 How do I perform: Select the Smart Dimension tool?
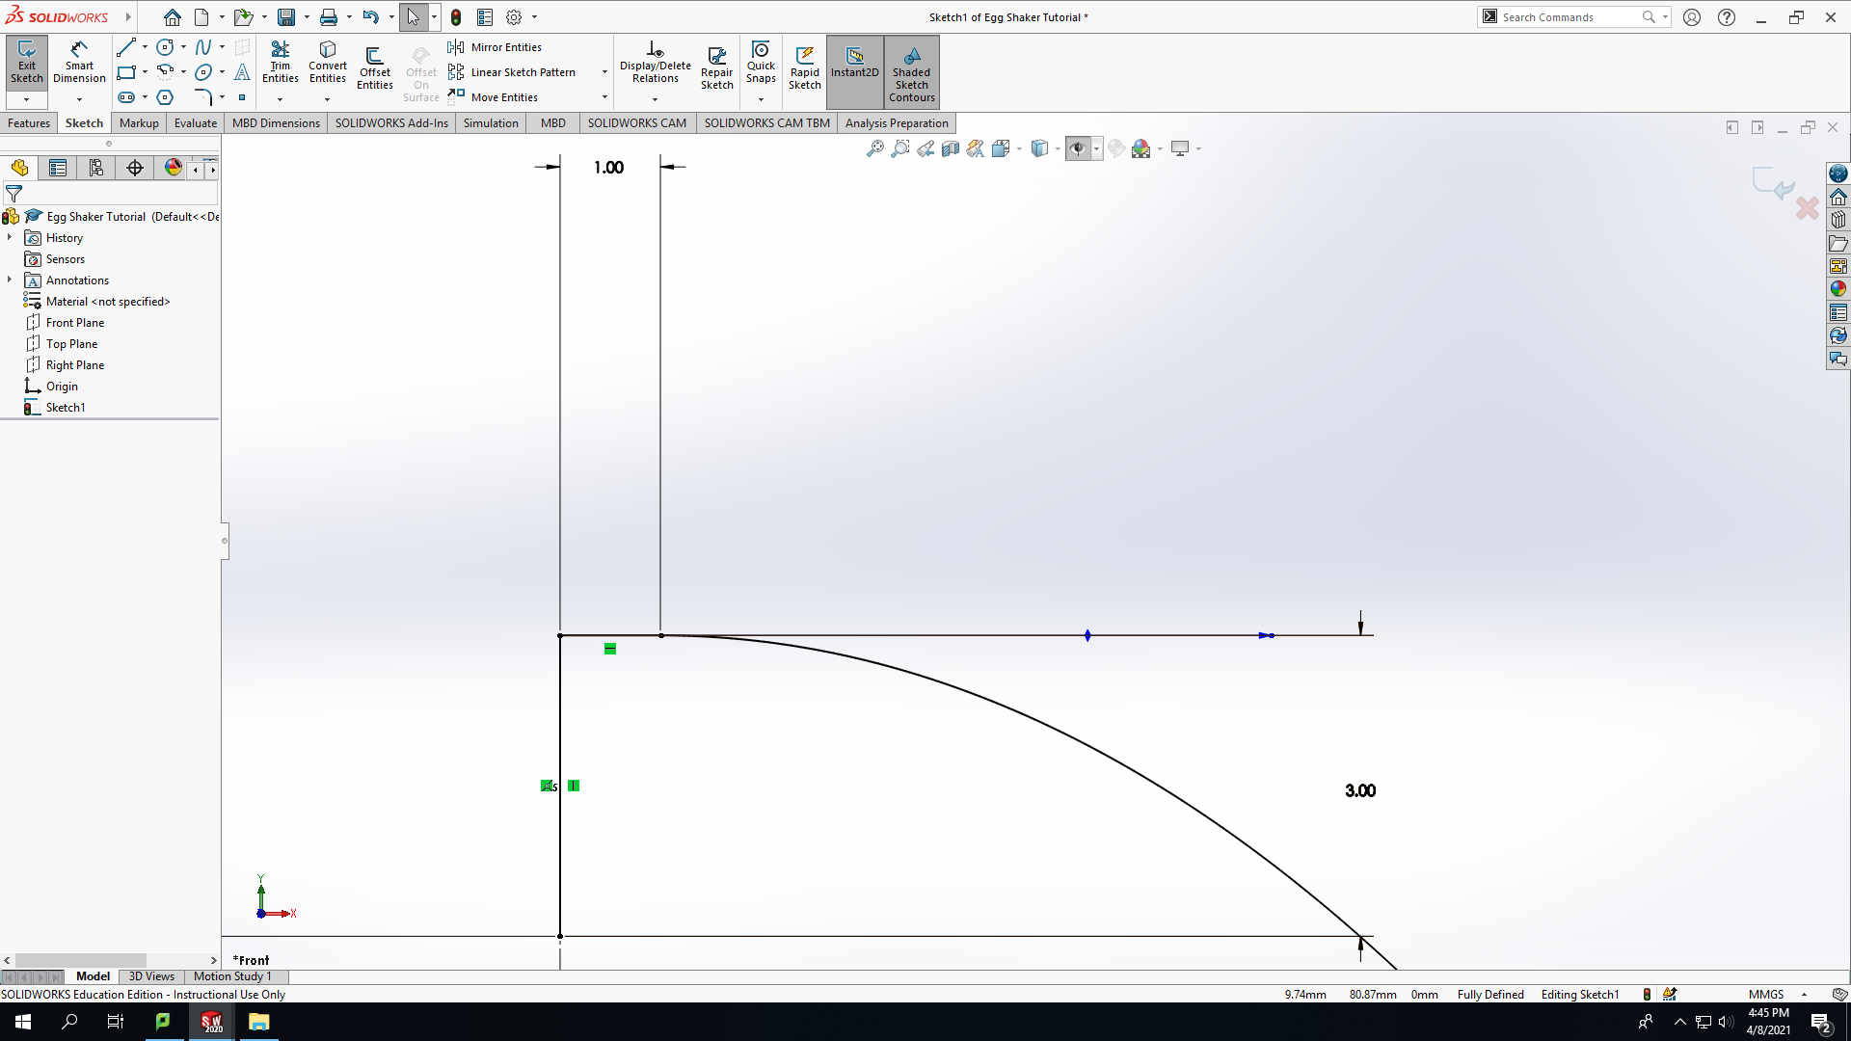pos(79,64)
